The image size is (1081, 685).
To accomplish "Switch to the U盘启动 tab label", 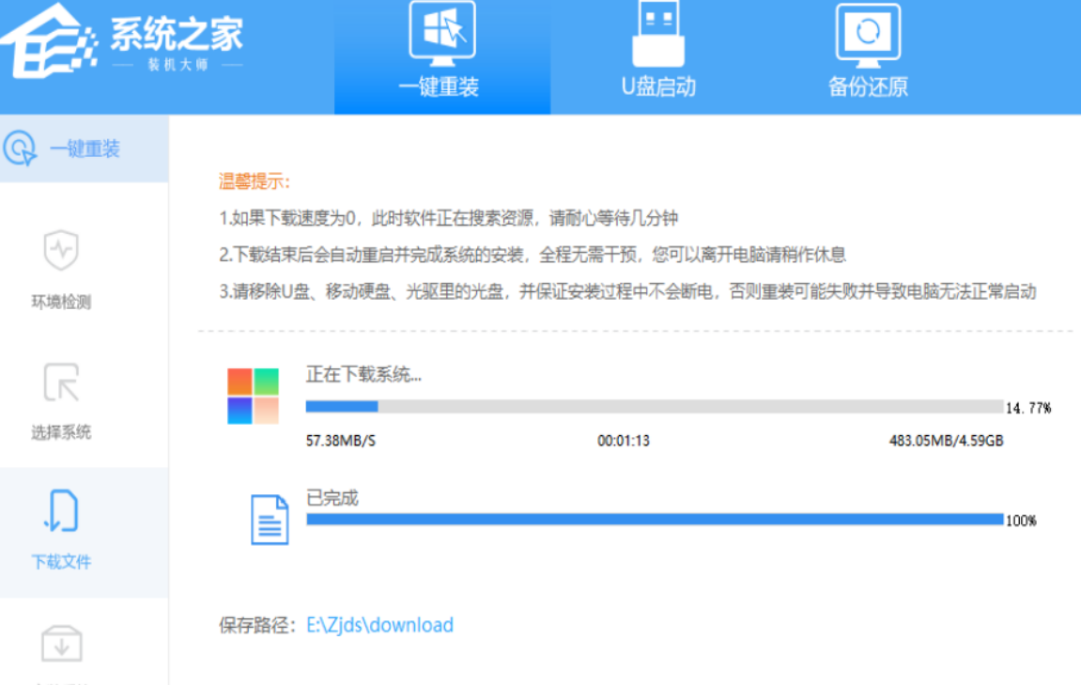I will point(657,87).
